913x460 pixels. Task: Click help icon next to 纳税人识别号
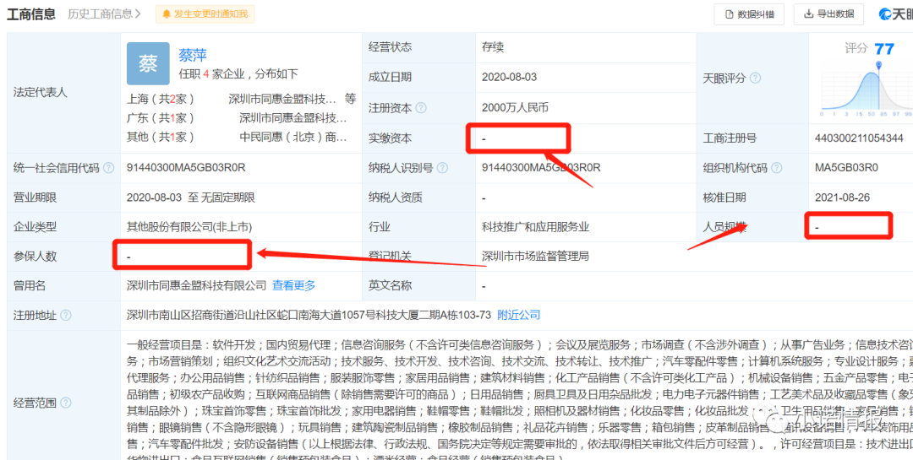[x=442, y=168]
